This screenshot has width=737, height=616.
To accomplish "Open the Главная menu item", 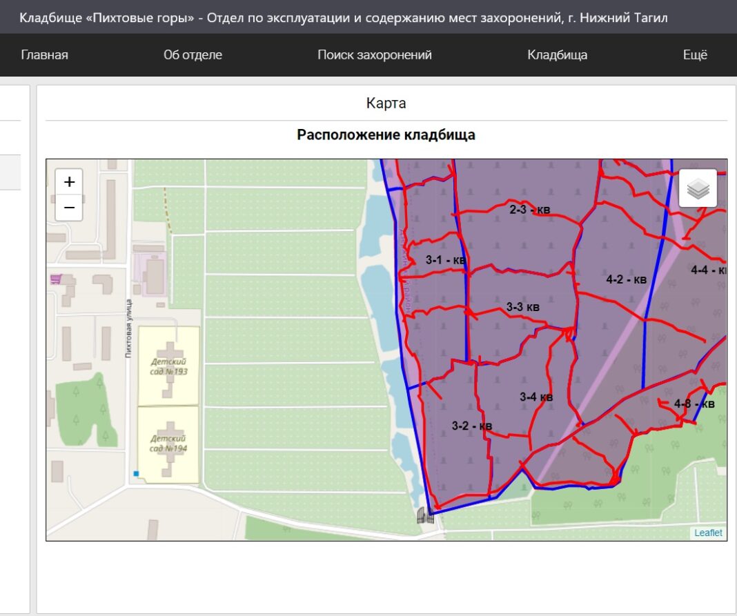I will pyautogui.click(x=44, y=55).
